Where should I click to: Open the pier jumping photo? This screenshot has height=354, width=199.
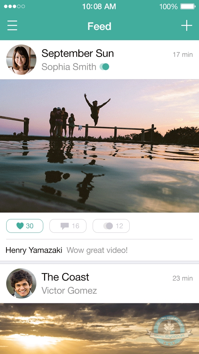click(99, 146)
